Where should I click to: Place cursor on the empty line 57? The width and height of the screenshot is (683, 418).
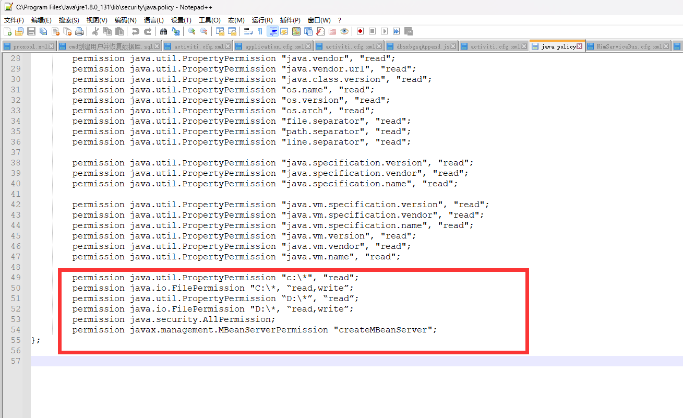click(x=356, y=361)
